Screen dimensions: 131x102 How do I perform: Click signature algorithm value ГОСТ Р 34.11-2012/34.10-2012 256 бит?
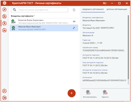[x=100, y=58]
